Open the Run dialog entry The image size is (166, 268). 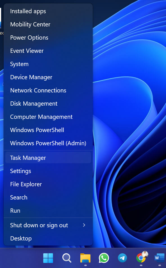(x=48, y=211)
